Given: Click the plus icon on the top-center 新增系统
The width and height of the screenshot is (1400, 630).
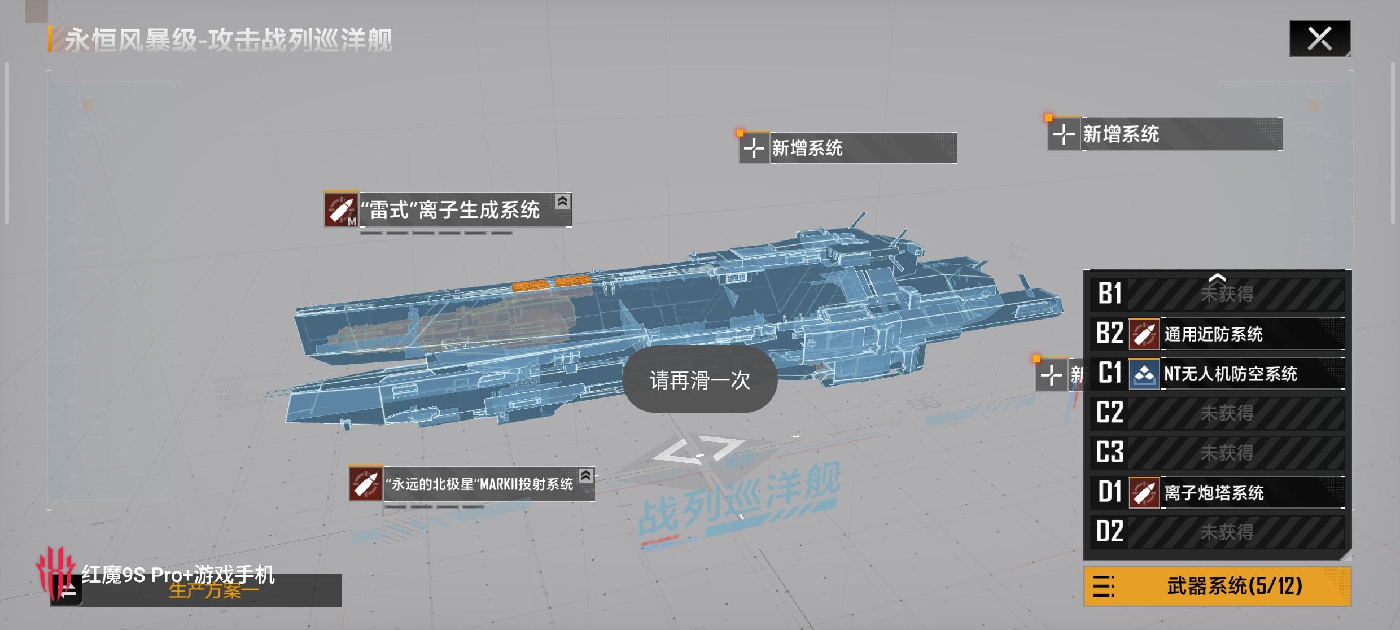Looking at the screenshot, I should (x=754, y=148).
